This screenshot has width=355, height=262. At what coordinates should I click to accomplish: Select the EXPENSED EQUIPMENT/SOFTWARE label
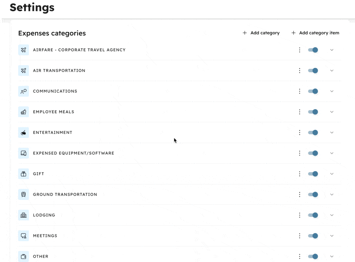tap(74, 153)
